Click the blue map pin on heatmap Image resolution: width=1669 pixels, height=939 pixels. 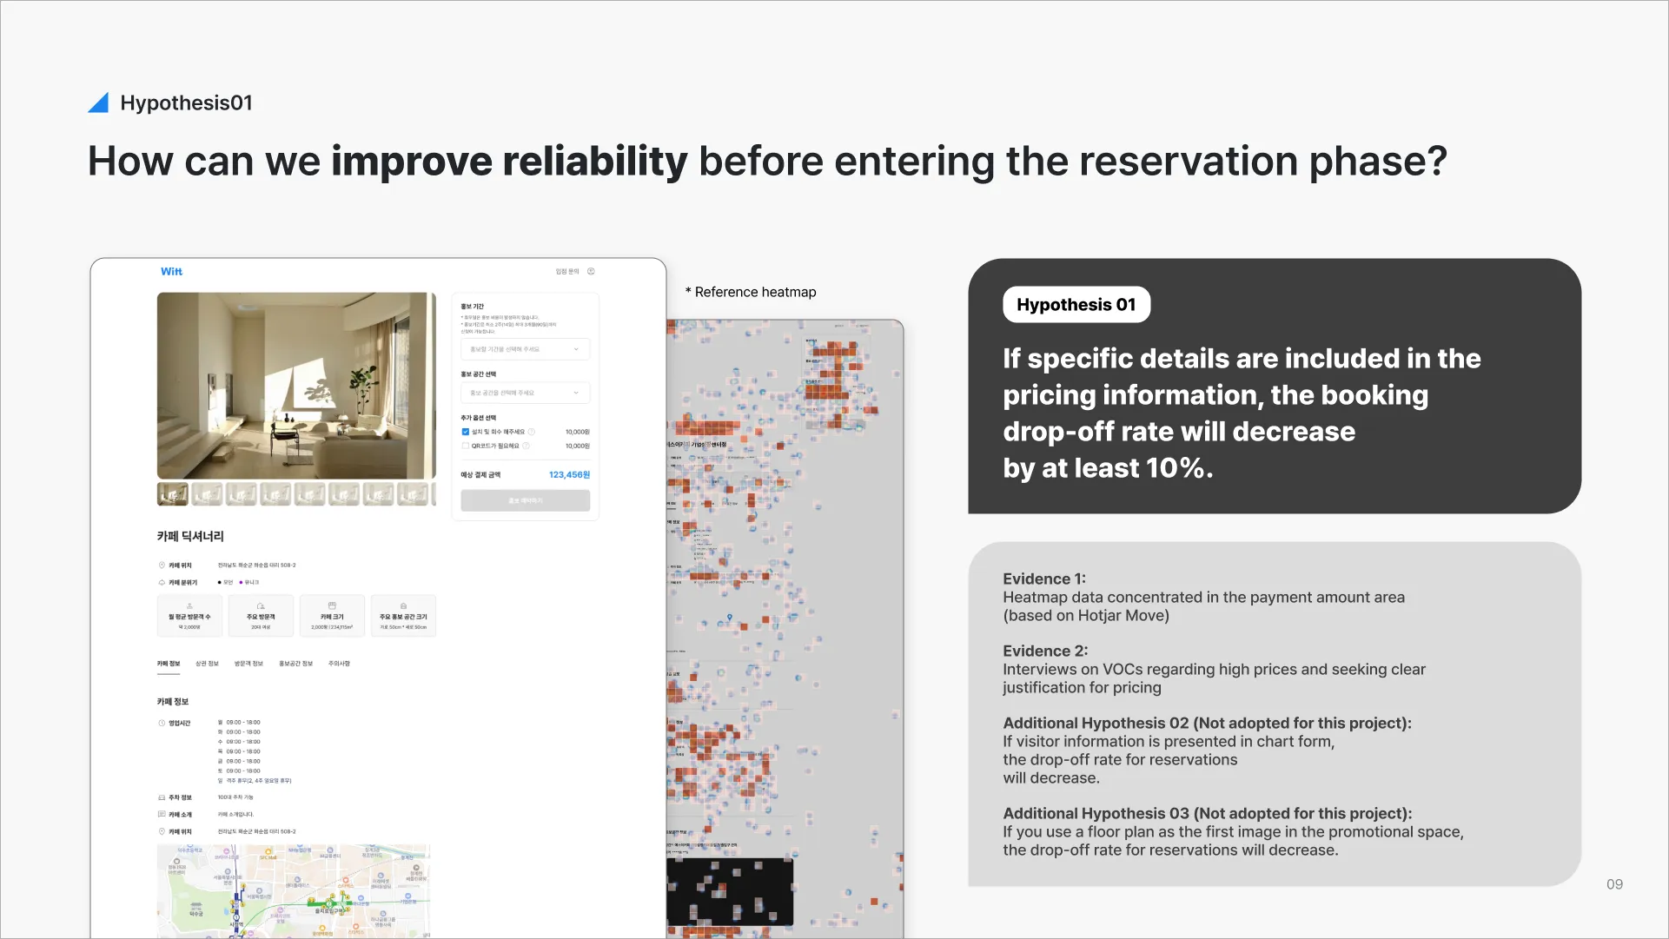pyautogui.click(x=730, y=618)
